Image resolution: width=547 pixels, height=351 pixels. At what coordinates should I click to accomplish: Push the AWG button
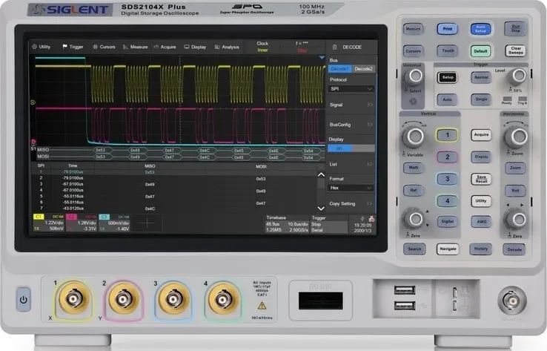[481, 221]
